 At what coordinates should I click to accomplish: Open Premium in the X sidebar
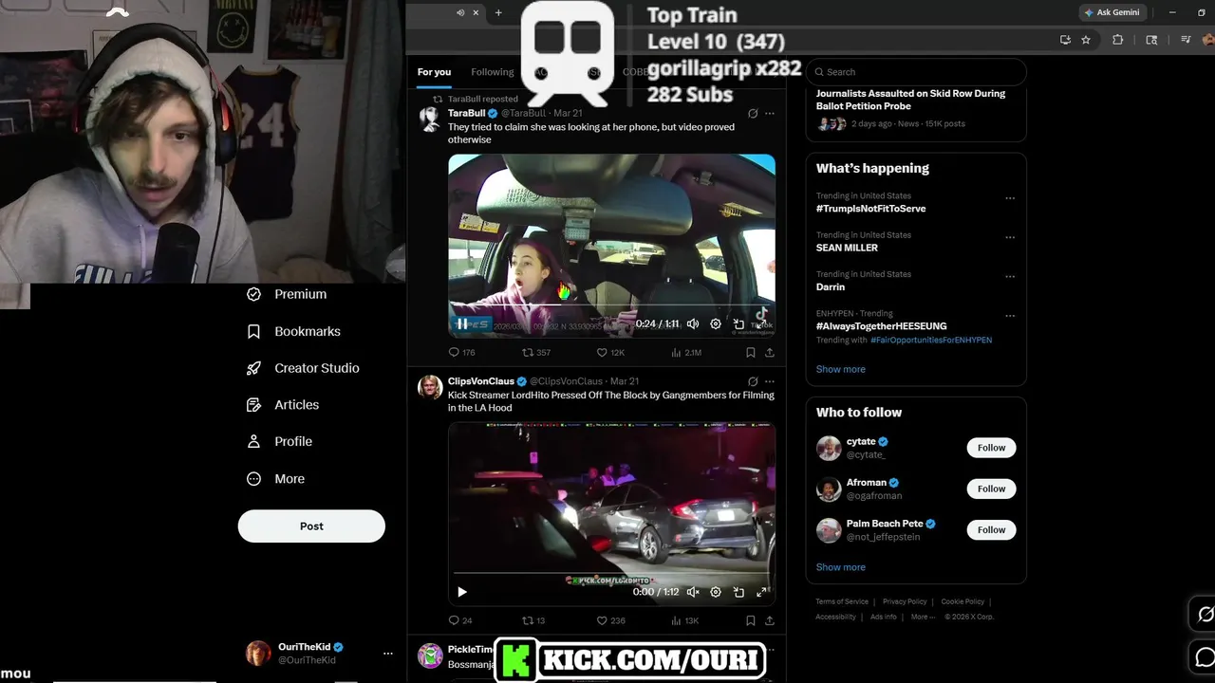pyautogui.click(x=287, y=294)
